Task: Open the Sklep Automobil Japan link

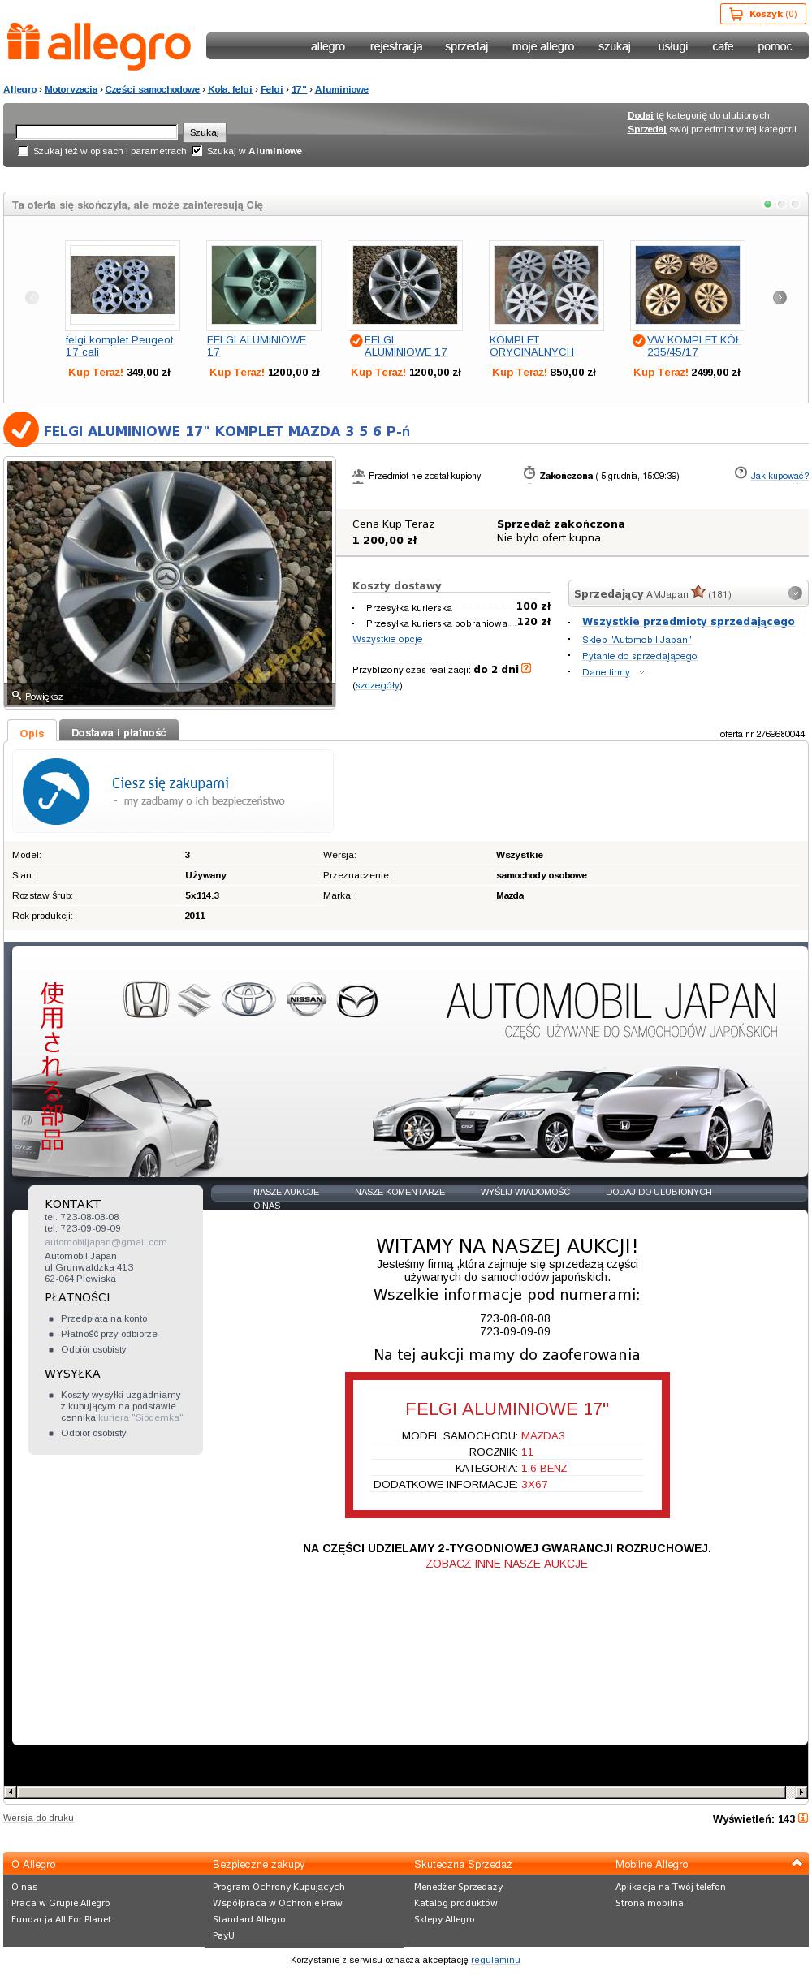Action: [x=637, y=640]
